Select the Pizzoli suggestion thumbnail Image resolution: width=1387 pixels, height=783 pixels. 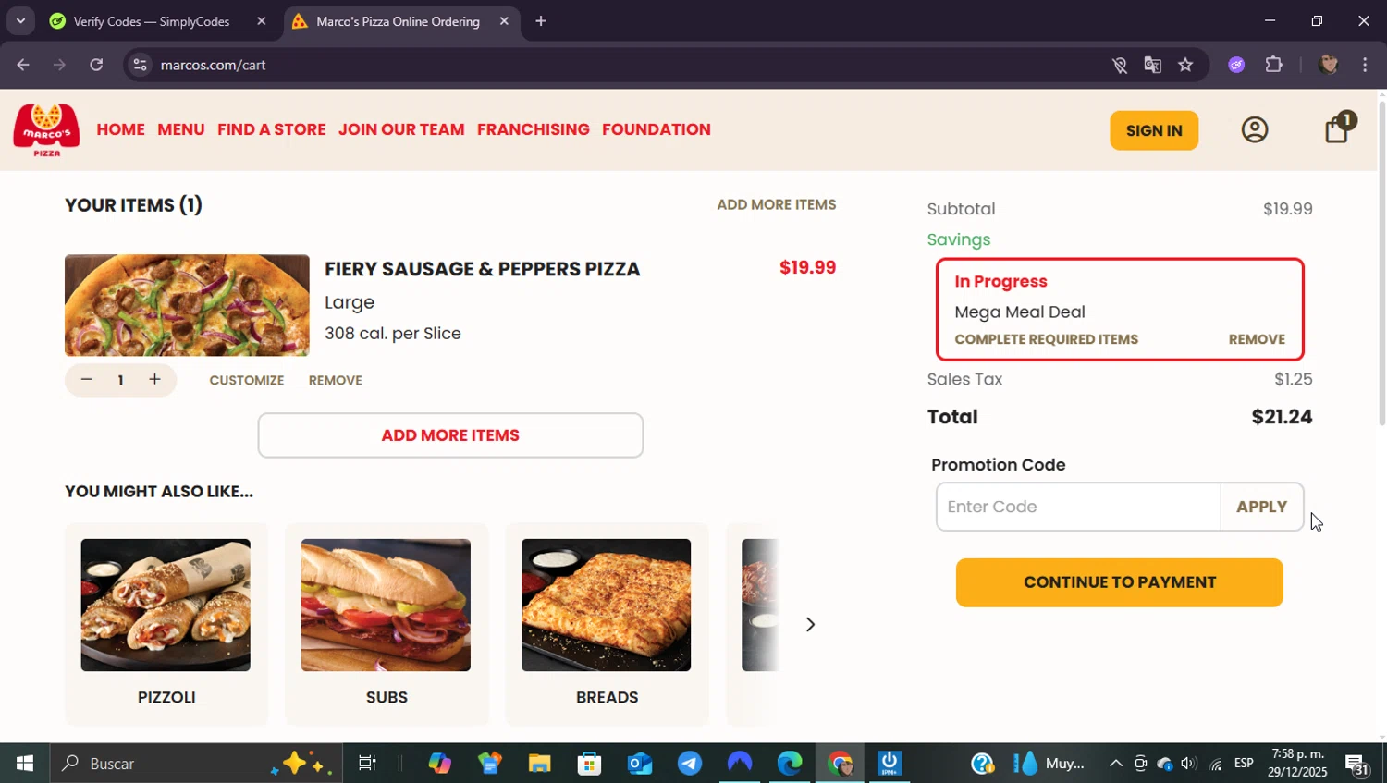(x=166, y=606)
